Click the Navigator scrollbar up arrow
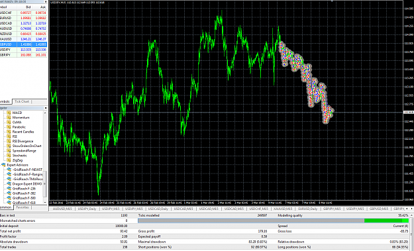The image size is (414, 251). 45,113
